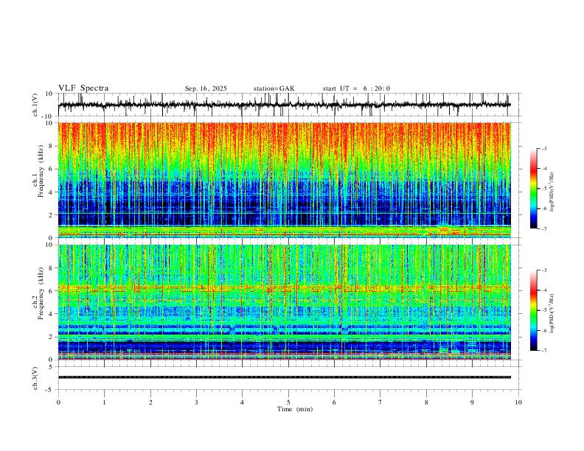Viewport: 584px width, 451px height.
Task: Click the ch.3 flat black trace band
Action: point(284,377)
